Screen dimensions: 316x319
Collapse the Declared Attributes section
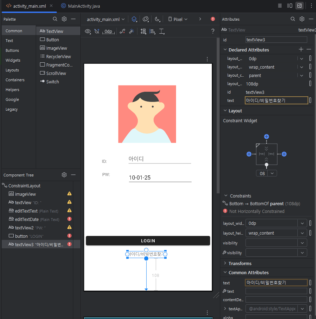coord(225,50)
